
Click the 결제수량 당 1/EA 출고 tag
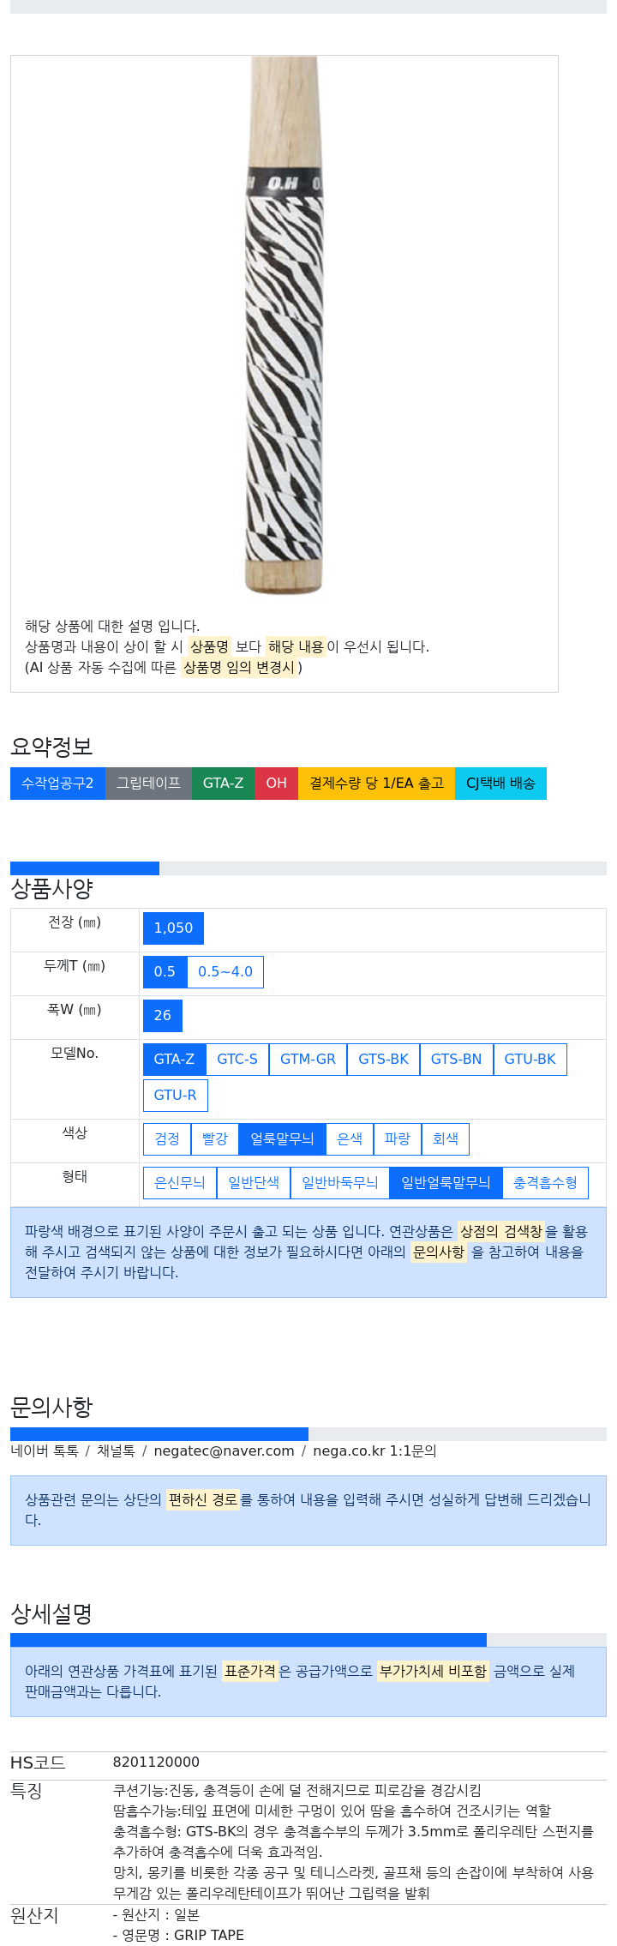click(x=376, y=784)
